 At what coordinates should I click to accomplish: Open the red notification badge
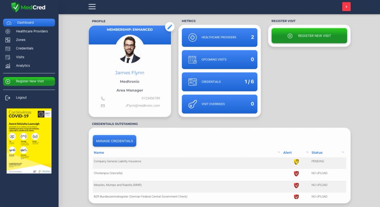click(346, 7)
